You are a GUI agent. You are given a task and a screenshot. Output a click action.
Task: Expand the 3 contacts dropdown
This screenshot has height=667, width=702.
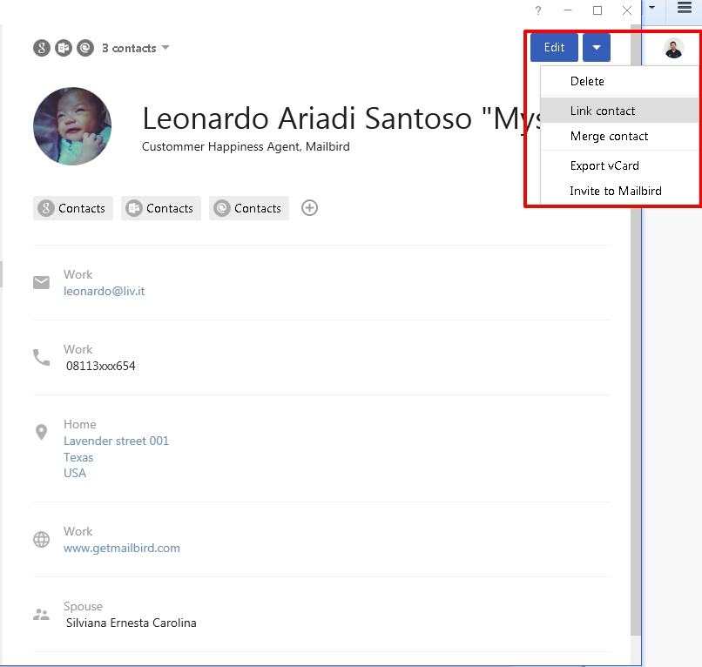[x=165, y=47]
